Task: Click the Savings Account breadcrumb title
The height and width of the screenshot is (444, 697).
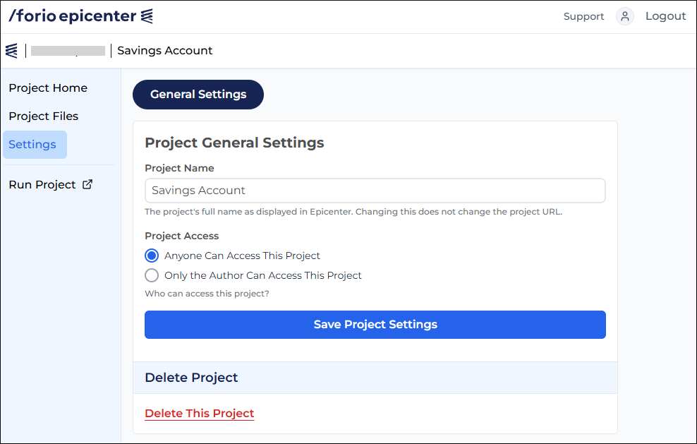Action: (x=164, y=50)
